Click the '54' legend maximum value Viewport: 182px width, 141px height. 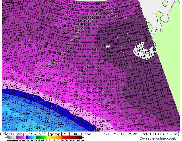coord(83,140)
